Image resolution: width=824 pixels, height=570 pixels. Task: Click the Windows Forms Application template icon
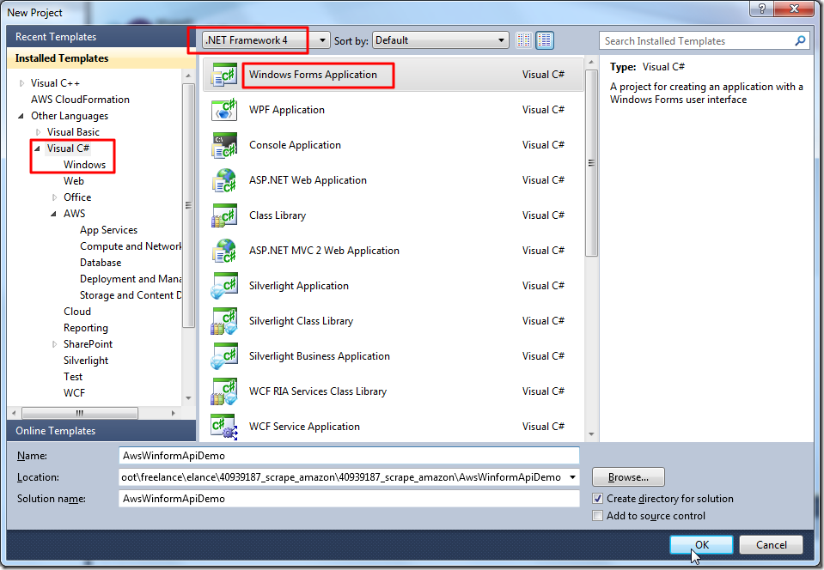click(224, 75)
